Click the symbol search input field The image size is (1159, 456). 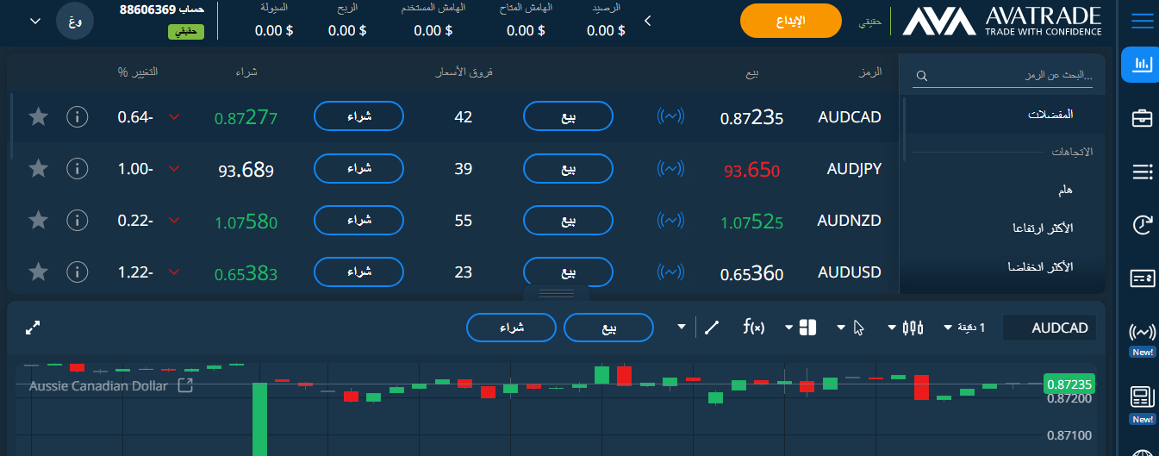point(1003,76)
